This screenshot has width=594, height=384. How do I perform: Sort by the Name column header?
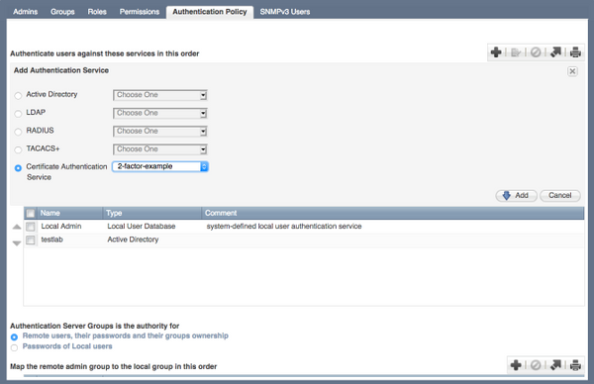[x=69, y=213]
